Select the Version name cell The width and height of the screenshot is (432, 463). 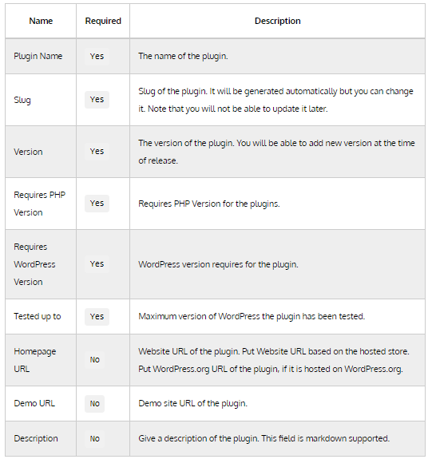[41, 152]
